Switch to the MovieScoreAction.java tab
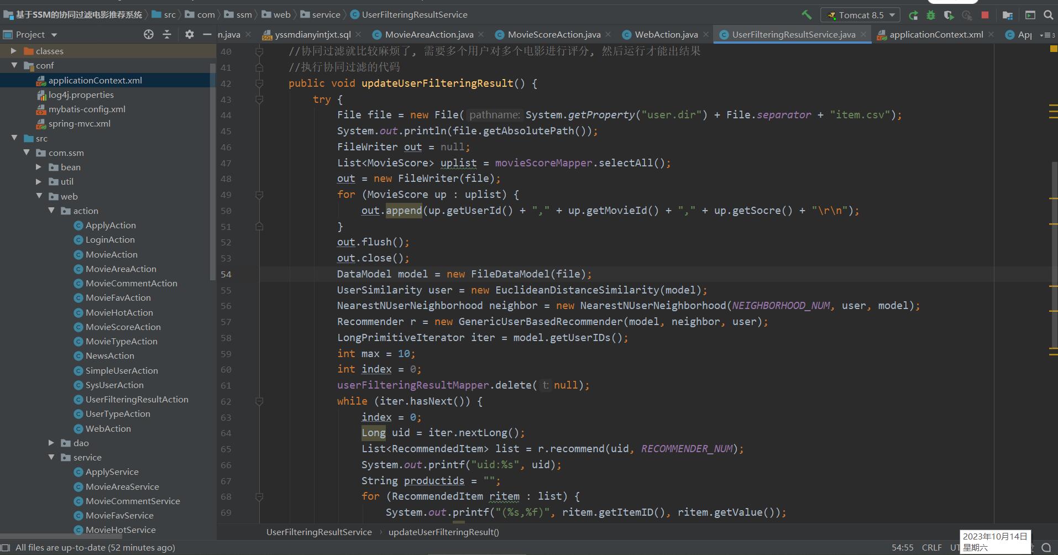 (554, 34)
